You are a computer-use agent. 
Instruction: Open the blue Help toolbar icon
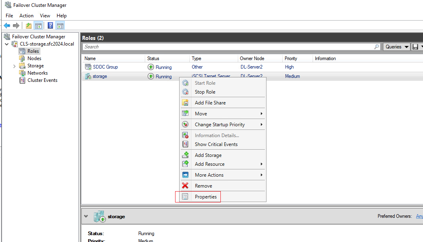pos(50,25)
